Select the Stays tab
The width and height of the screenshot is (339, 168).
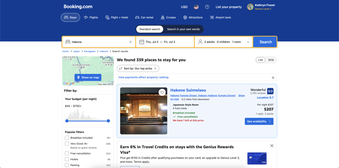[x=71, y=17]
